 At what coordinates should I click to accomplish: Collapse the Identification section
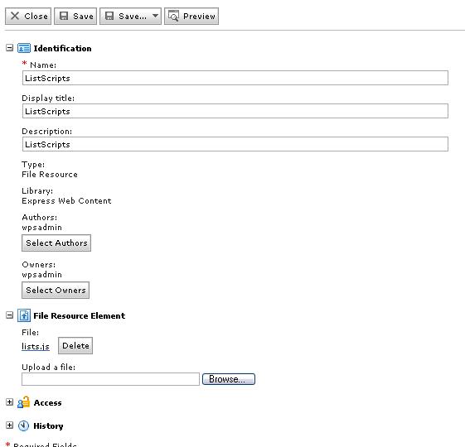pos(9,48)
